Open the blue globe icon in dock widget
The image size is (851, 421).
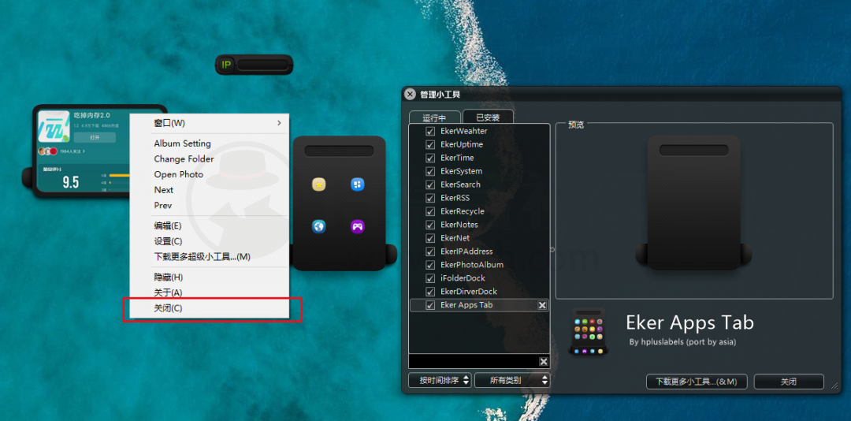318,226
